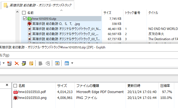Click the red X delete icon
The height and width of the screenshot is (108, 178).
(17, 63)
